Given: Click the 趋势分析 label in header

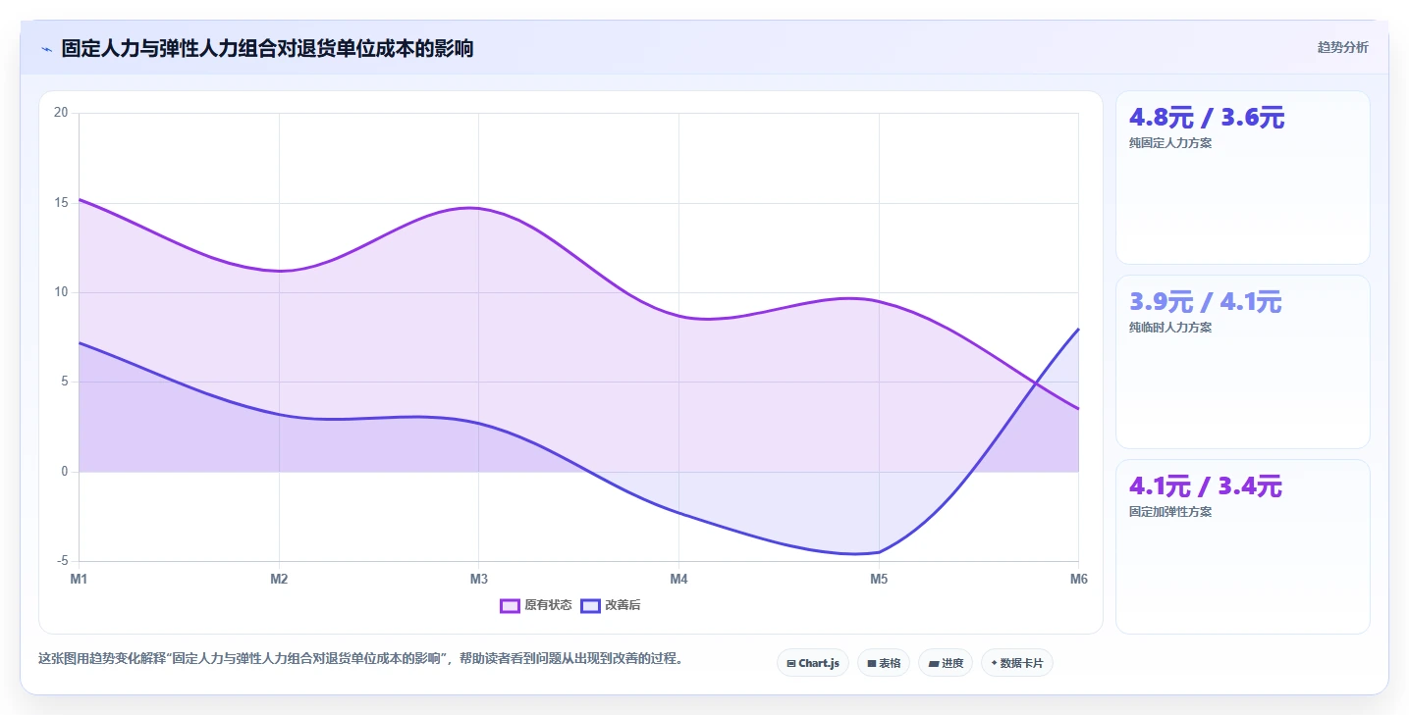Looking at the screenshot, I should (1342, 47).
